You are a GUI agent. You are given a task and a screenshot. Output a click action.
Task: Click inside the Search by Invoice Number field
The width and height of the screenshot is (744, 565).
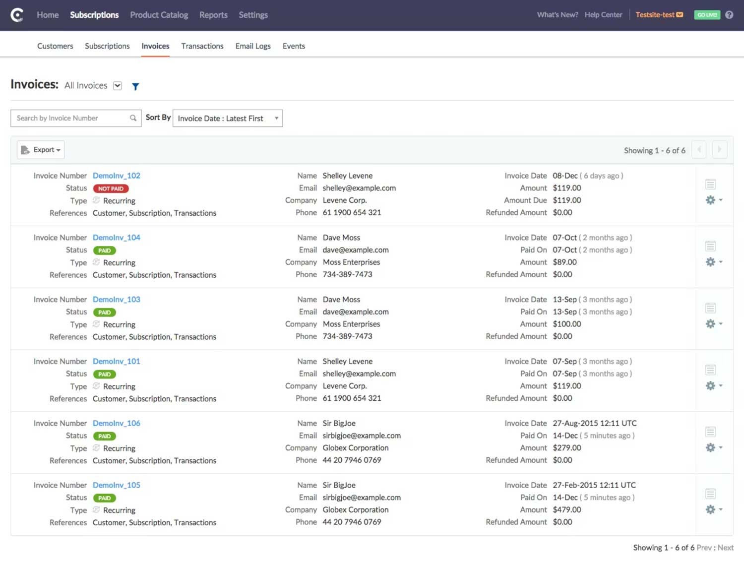click(x=69, y=118)
